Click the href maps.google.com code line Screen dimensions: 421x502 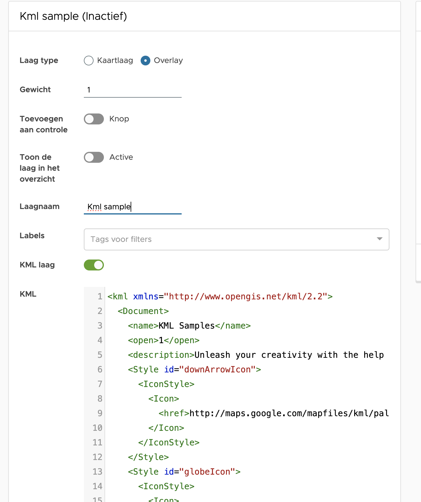pyautogui.click(x=273, y=413)
